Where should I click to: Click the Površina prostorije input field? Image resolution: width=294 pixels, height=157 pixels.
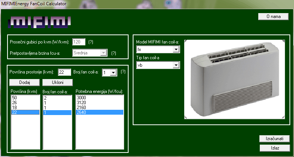point(65,72)
